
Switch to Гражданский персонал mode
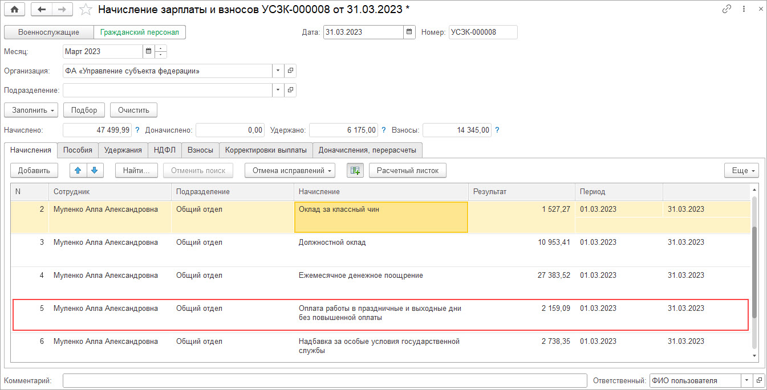140,32
